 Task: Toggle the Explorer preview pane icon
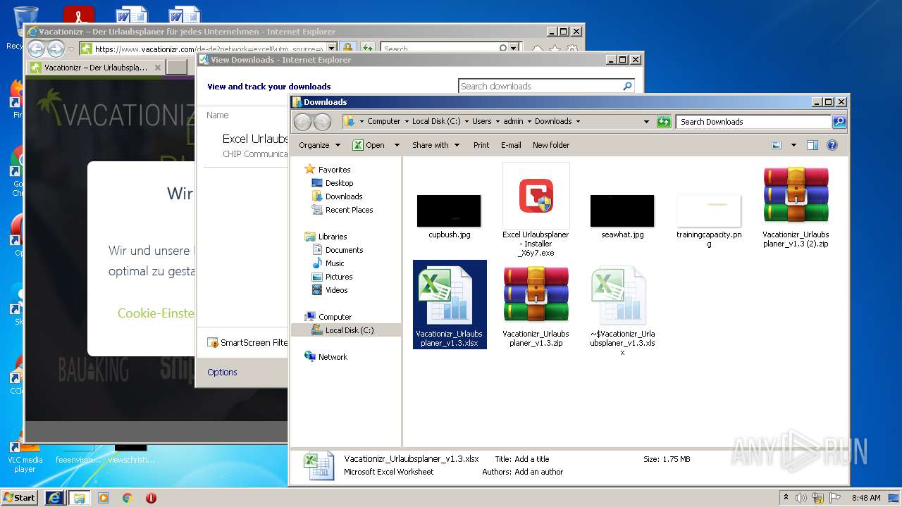click(812, 145)
